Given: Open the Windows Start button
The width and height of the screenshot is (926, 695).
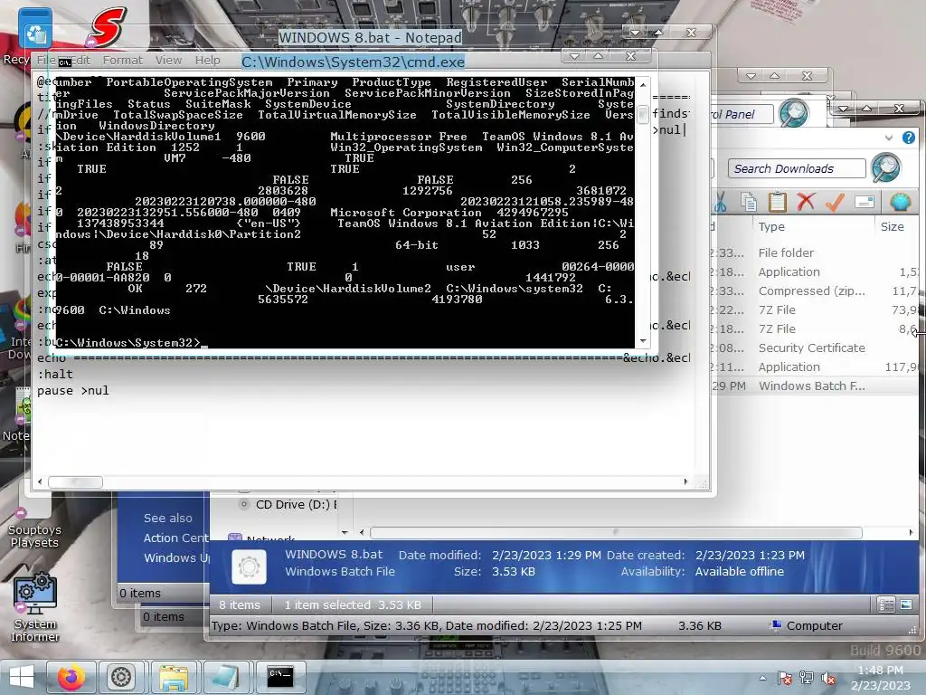Looking at the screenshot, I should 22,677.
